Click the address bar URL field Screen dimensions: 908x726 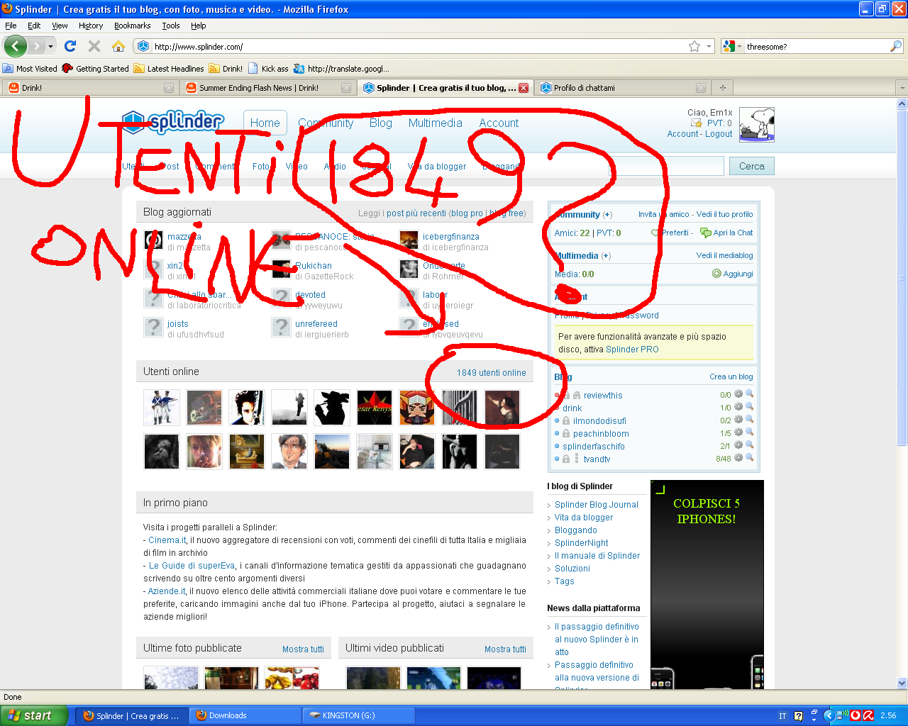419,46
